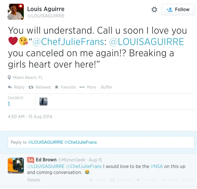The height and width of the screenshot is (189, 197).
Task: Click the Follow button
Action: point(178,10)
